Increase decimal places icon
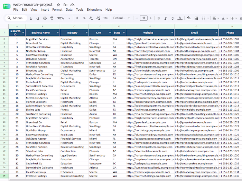 pyautogui.click(x=98, y=18)
